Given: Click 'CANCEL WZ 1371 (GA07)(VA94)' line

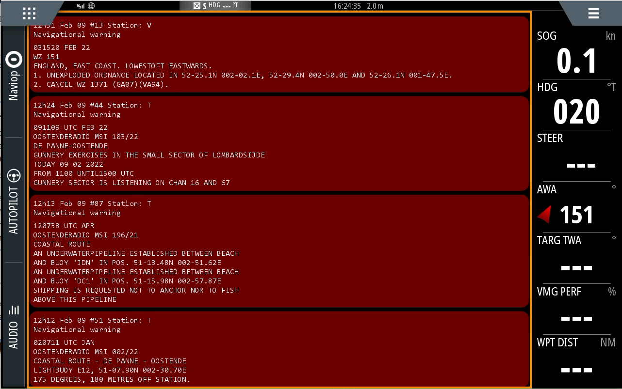Looking at the screenshot, I should click(x=101, y=84).
